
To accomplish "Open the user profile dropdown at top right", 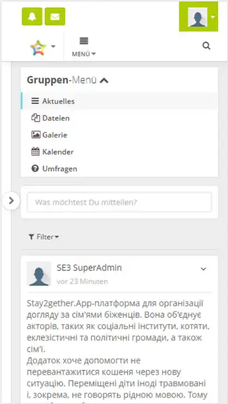I will [198, 17].
